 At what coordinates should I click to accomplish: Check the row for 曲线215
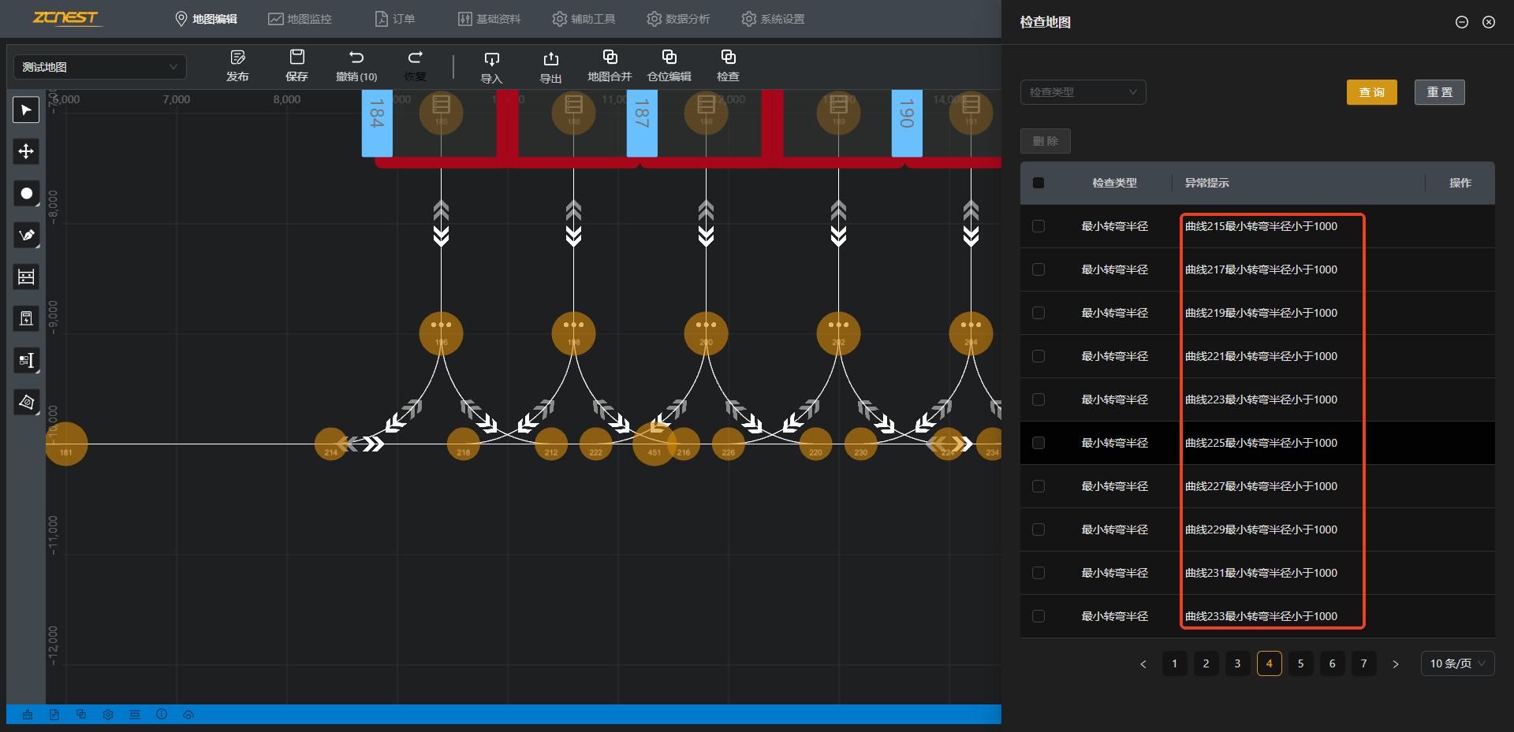[1039, 226]
